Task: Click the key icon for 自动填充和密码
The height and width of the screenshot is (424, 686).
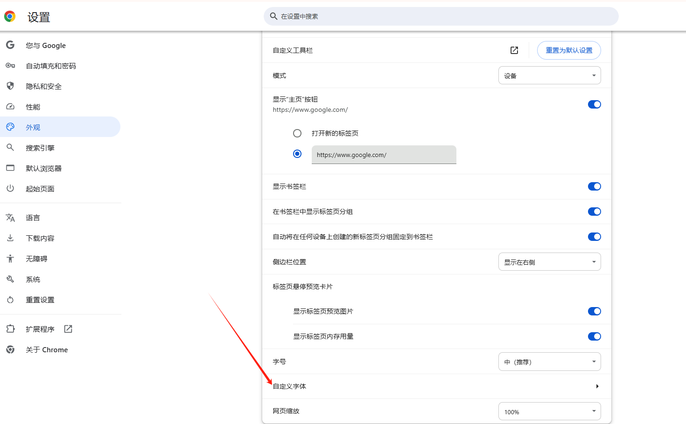Action: (x=10, y=66)
